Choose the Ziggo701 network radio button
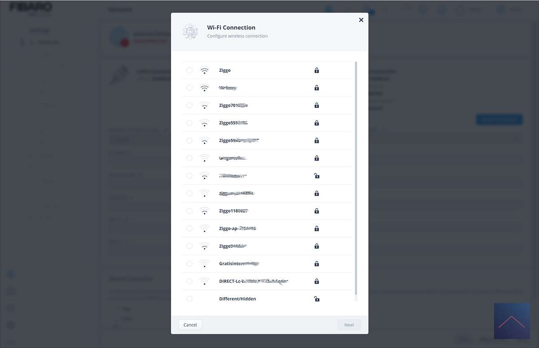This screenshot has height=348, width=539. point(190,106)
